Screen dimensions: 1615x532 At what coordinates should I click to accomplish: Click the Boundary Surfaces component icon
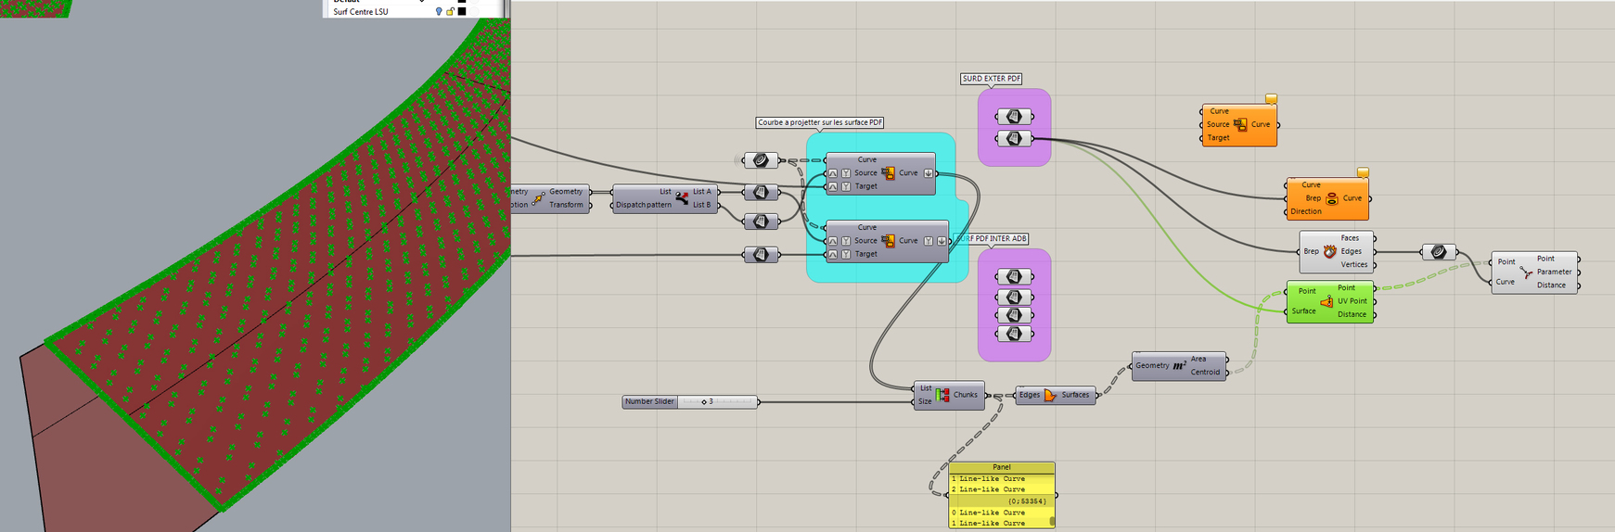click(x=1050, y=395)
